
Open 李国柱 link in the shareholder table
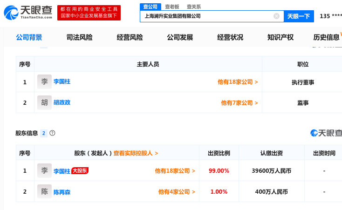[x=62, y=171]
